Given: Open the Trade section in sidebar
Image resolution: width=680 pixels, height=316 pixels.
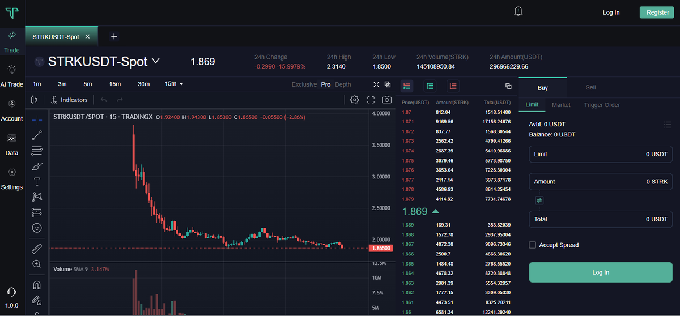Looking at the screenshot, I should tap(12, 42).
